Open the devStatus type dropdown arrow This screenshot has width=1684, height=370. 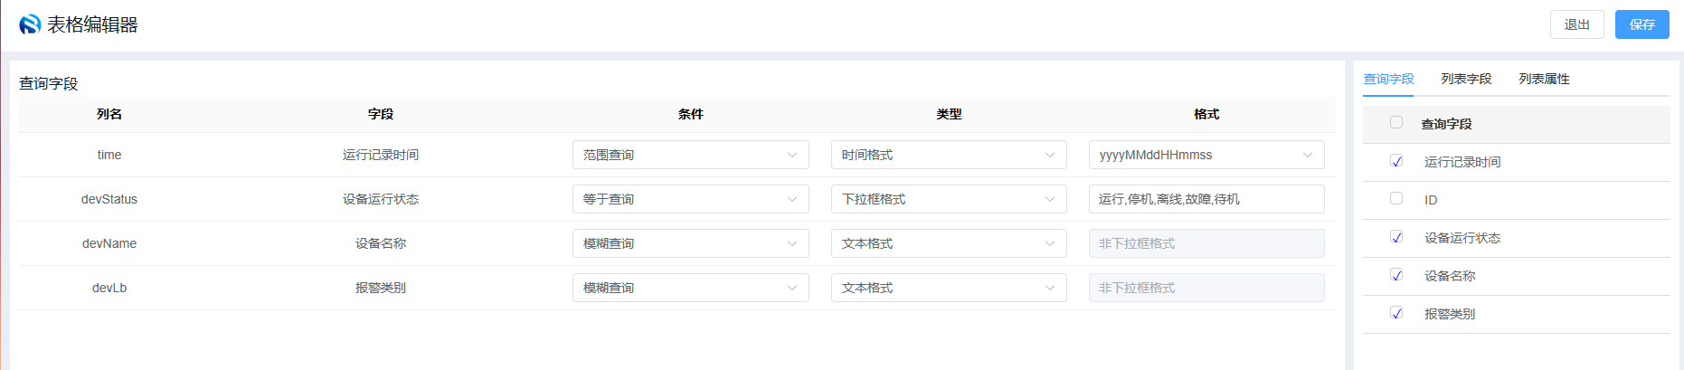click(x=1050, y=199)
